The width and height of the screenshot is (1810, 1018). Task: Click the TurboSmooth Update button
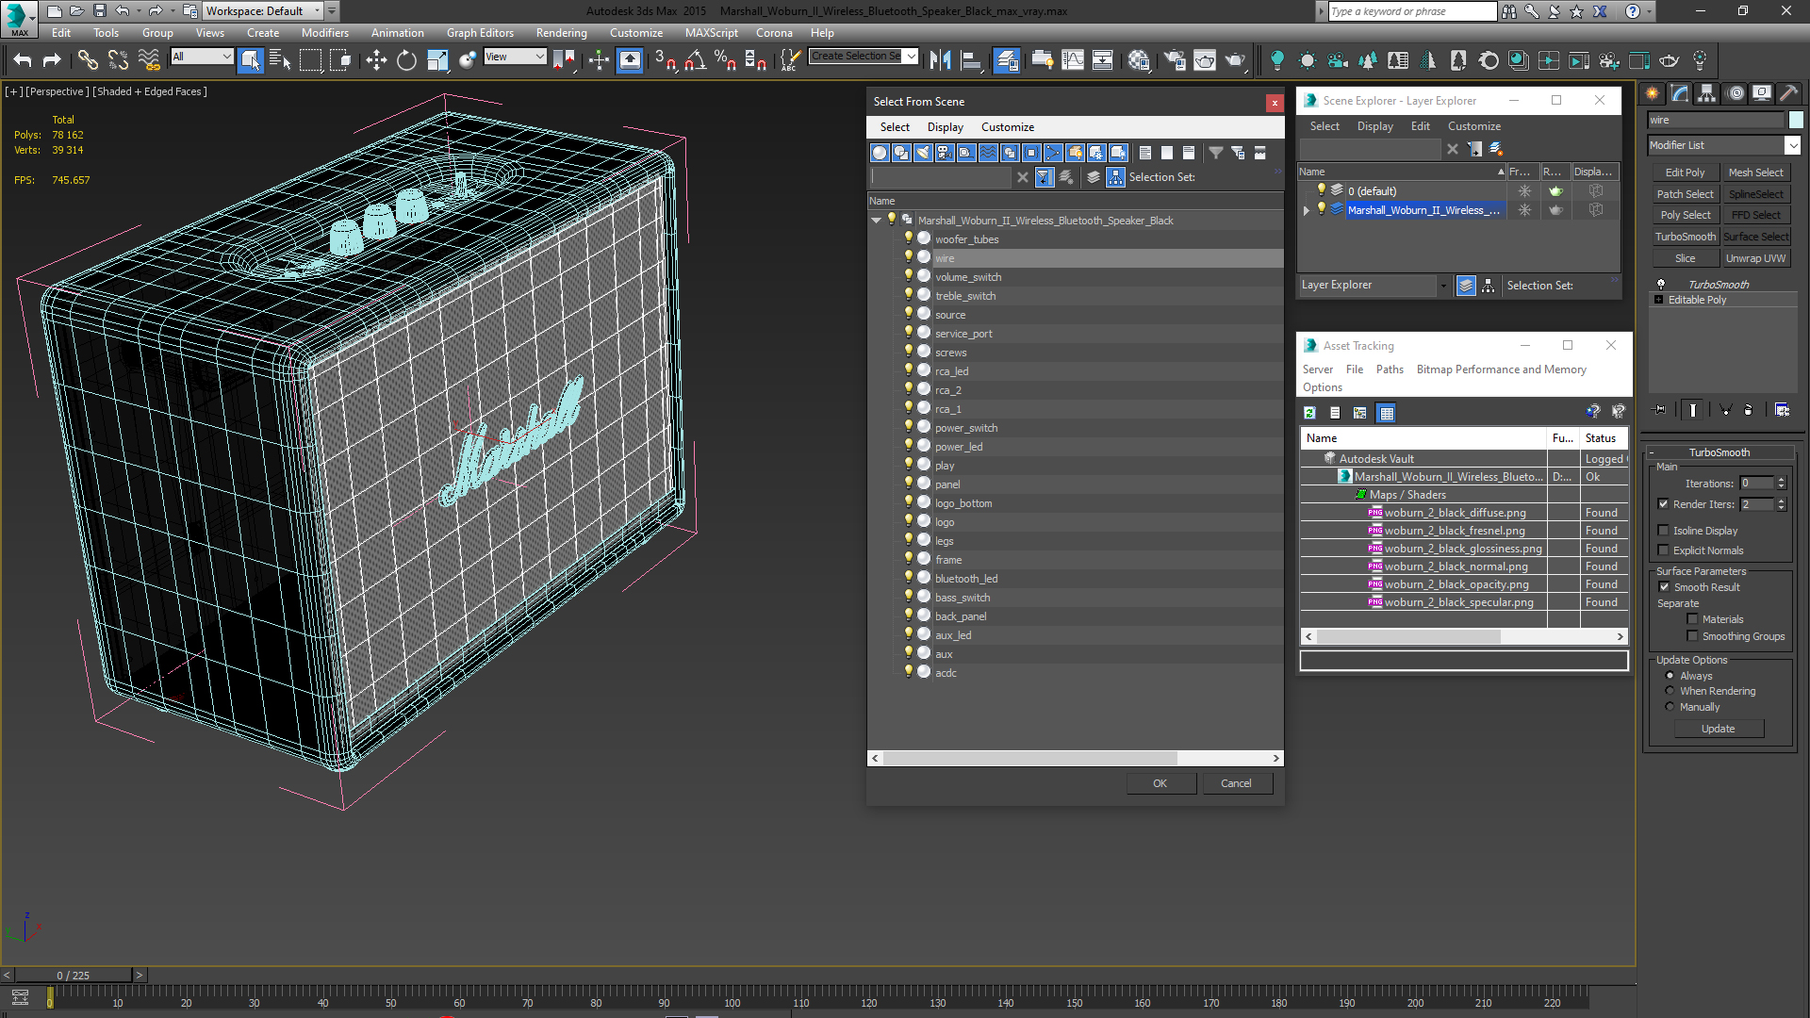click(1718, 729)
